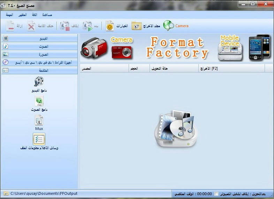This screenshot has width=274, height=199.
Task: Open Media File Info checklist icon
Action: pyautogui.click(x=39, y=139)
